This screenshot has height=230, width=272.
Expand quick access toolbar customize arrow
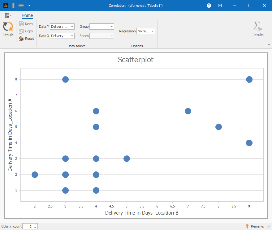point(29,6)
